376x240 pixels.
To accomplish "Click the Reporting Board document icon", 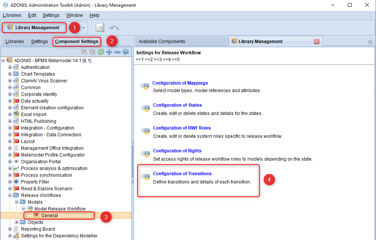I will coord(16,229).
